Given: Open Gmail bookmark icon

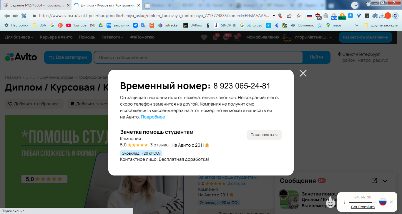Looking at the screenshot, I should click(92, 25).
